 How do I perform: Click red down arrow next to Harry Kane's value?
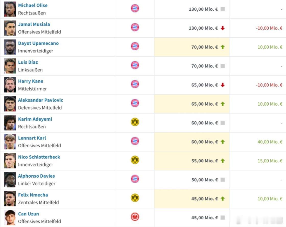tap(223, 85)
